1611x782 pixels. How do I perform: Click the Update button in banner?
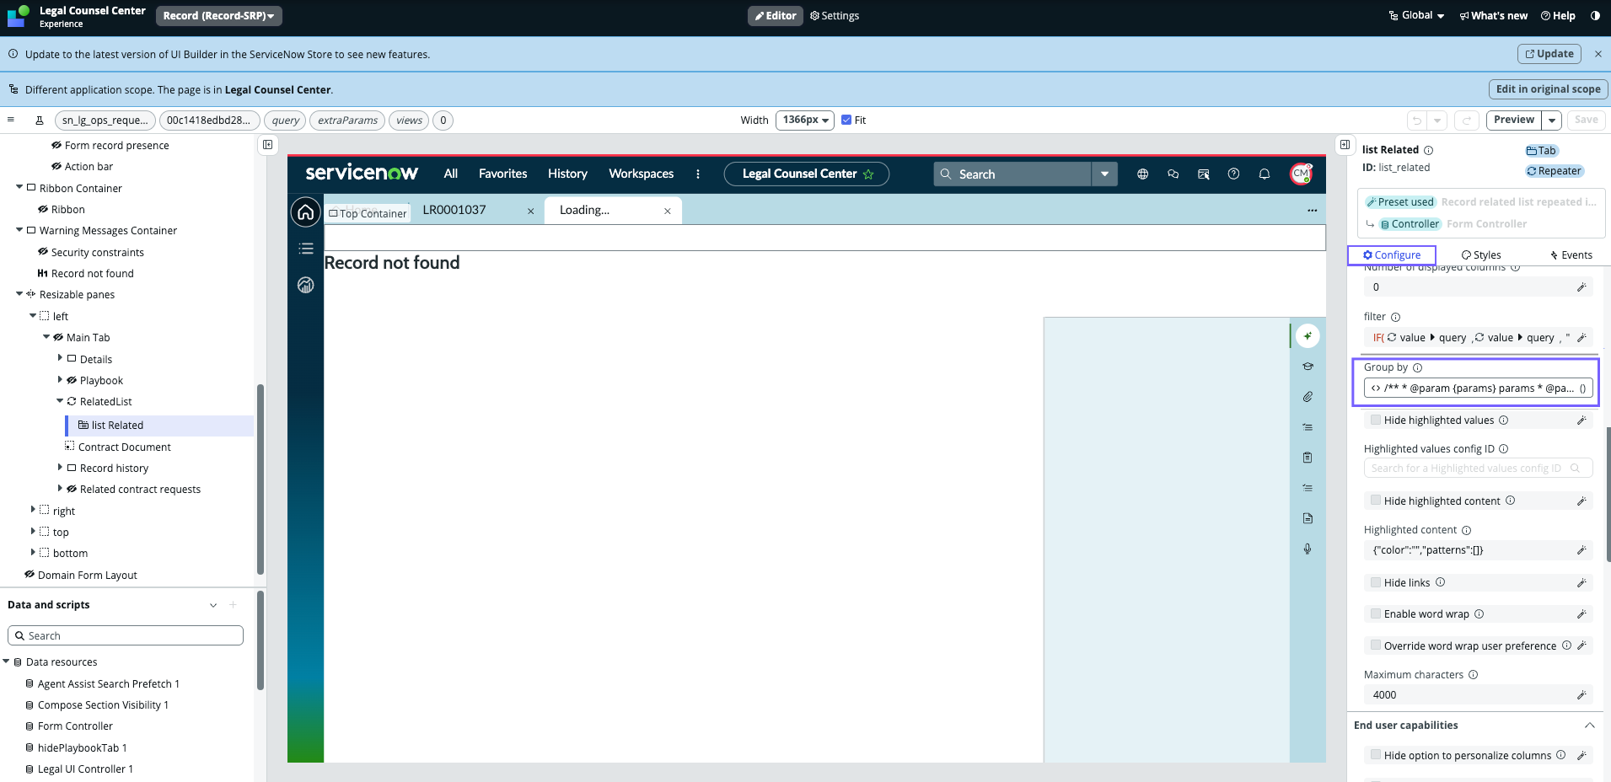coord(1549,54)
